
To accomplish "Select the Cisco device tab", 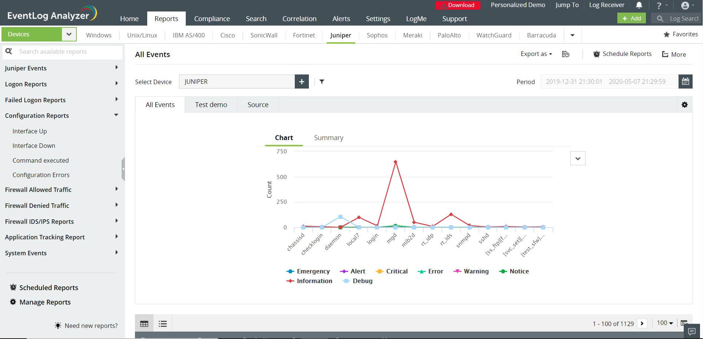I will pyautogui.click(x=228, y=35).
